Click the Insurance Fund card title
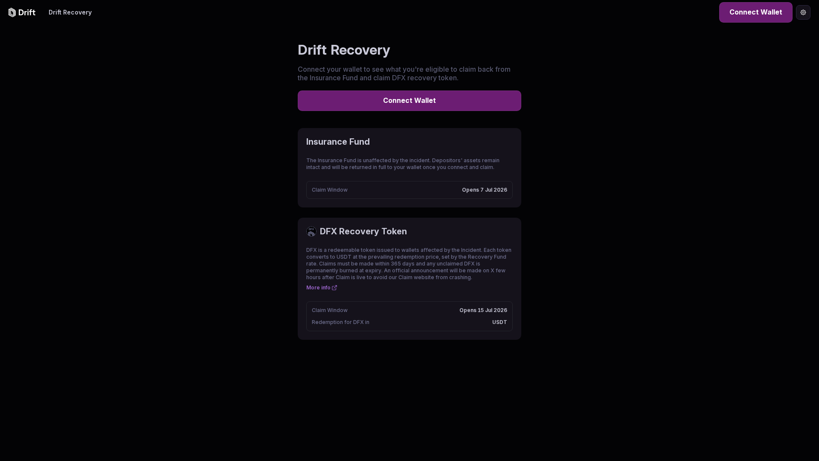819x461 pixels. pyautogui.click(x=338, y=142)
